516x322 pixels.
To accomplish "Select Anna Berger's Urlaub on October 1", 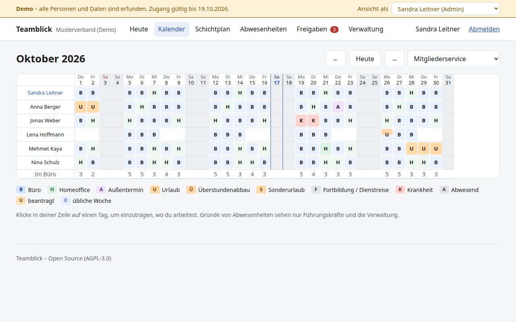I will point(81,107).
